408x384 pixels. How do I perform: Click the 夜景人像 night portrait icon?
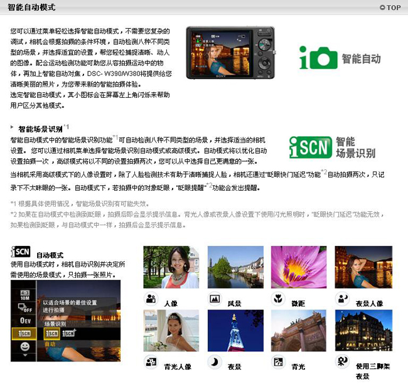pos(342,299)
